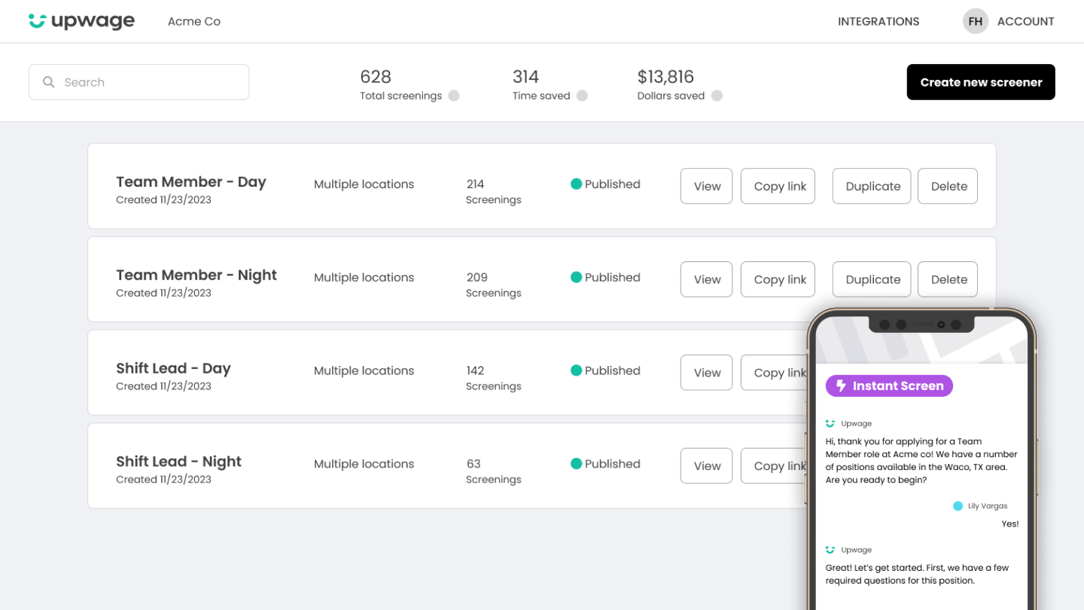Copy link for Team Member - Night
The image size is (1084, 610).
tap(778, 279)
